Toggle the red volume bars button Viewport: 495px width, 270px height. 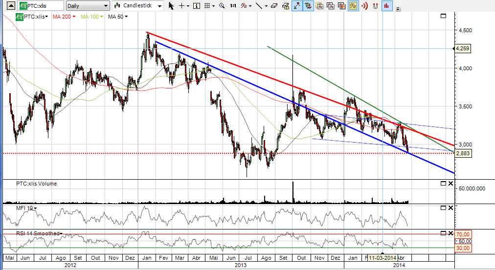386,6
